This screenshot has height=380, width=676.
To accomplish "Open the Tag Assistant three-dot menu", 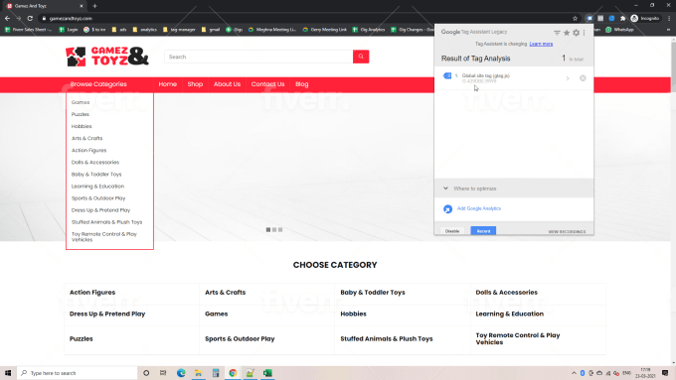I will coord(585,33).
